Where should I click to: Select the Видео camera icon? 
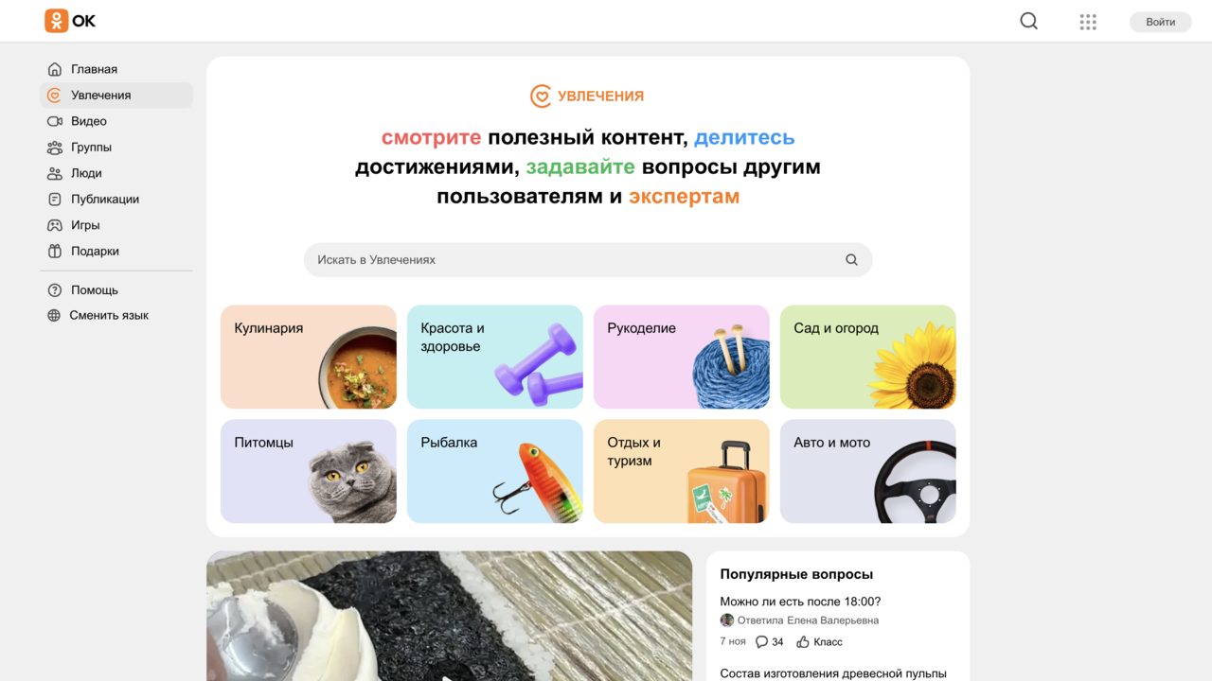click(x=55, y=121)
